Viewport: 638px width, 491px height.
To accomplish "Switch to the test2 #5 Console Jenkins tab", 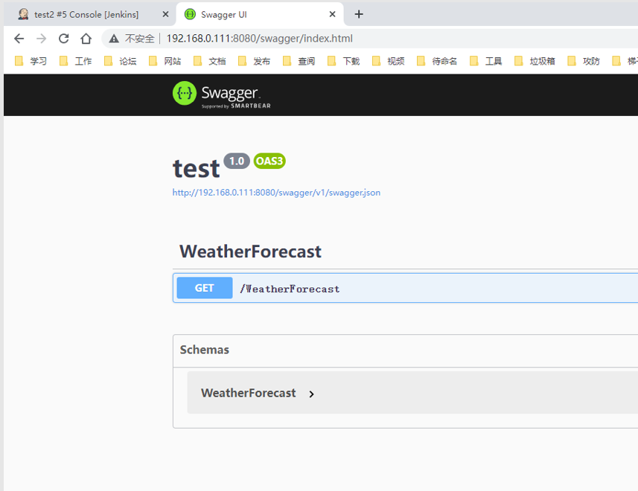I will coord(86,14).
